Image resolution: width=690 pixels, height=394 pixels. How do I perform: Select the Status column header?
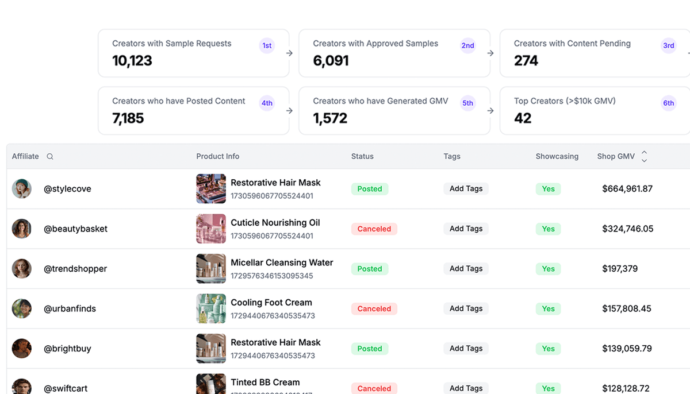pos(362,156)
